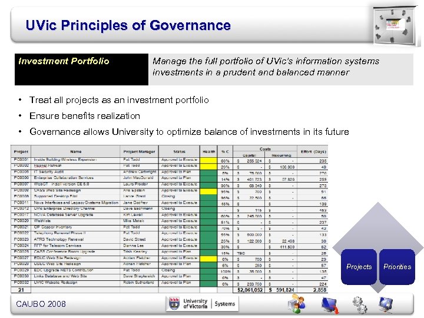Click the double gears icon in footer
The height and width of the screenshot is (318, 424).
click(360, 305)
